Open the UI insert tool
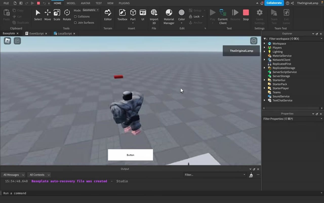The image size is (324, 203). tap(143, 15)
